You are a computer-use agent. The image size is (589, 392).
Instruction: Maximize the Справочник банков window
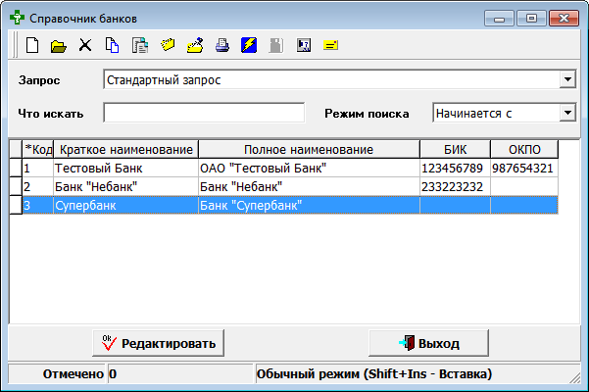[x=531, y=18]
